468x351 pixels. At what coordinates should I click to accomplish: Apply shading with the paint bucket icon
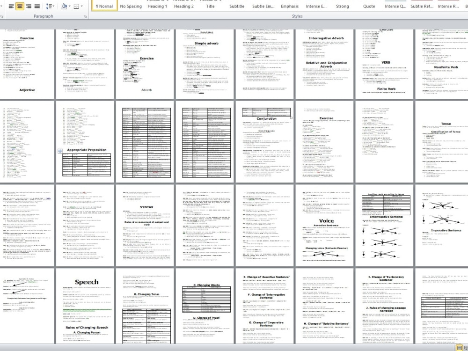coord(64,6)
